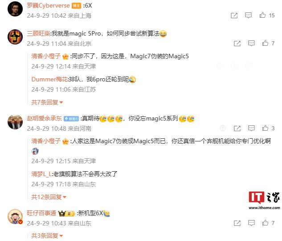Click 三顾旺柴's avatar picture

15,37
